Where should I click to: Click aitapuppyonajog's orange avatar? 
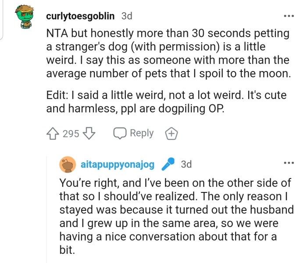tap(67, 165)
